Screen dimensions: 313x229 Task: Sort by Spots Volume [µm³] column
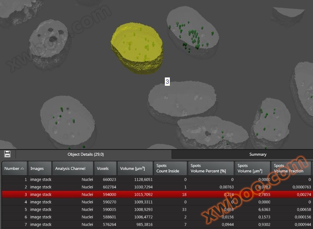tap(252, 169)
